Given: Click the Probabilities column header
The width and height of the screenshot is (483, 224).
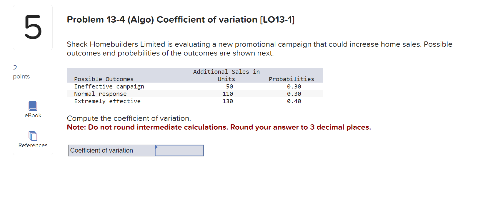Looking at the screenshot, I should point(291,79).
